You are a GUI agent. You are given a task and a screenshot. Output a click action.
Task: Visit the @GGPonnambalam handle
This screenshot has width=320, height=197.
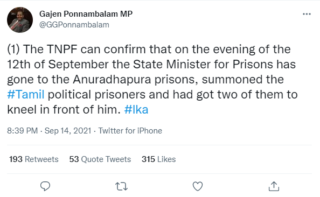pos(74,25)
